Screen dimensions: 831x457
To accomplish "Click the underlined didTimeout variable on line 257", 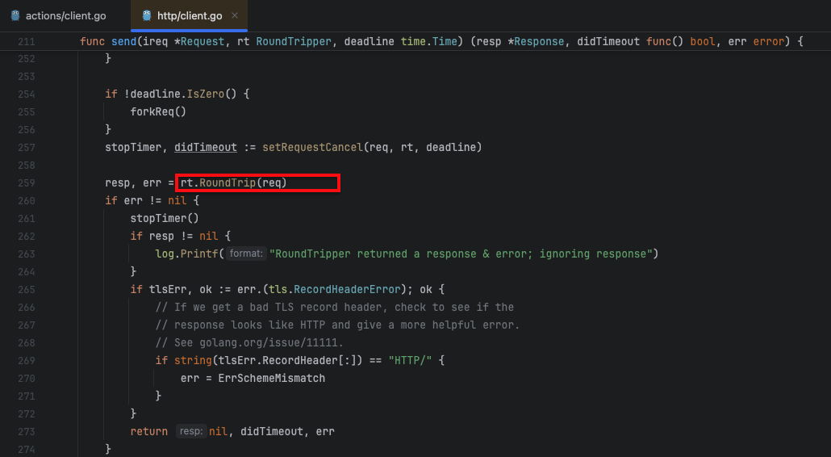I will (x=206, y=148).
